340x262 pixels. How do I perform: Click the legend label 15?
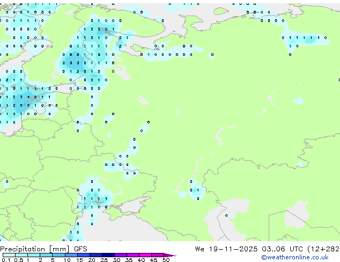(x=79, y=260)
